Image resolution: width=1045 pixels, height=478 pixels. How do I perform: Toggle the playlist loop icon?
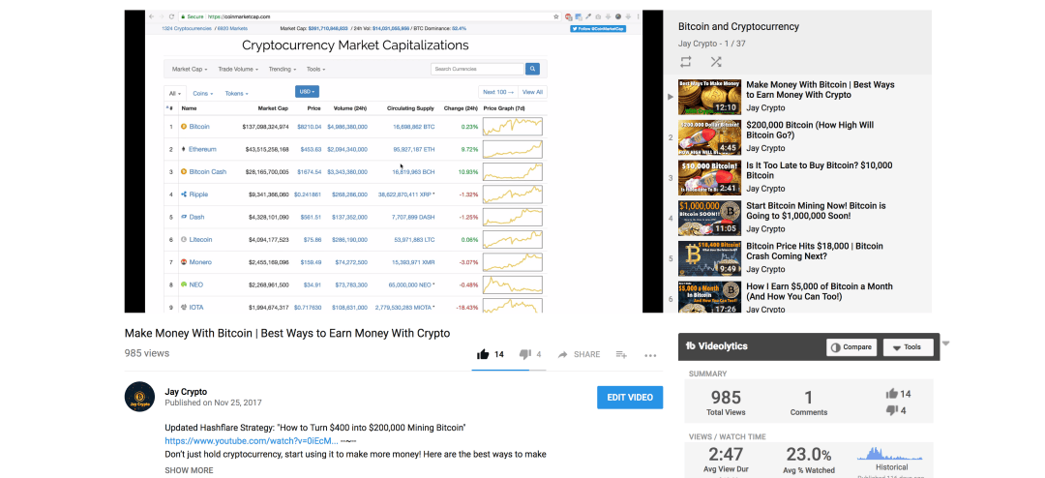click(x=686, y=62)
